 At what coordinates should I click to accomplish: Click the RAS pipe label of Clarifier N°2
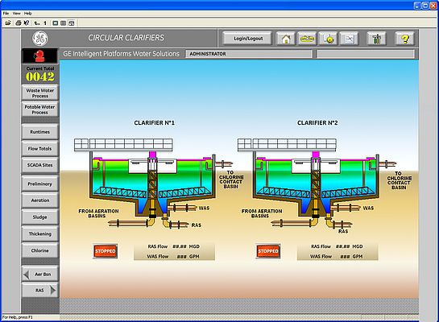pyautogui.click(x=343, y=231)
